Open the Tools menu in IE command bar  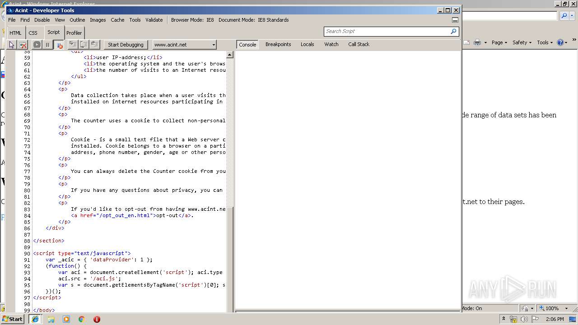(545, 42)
